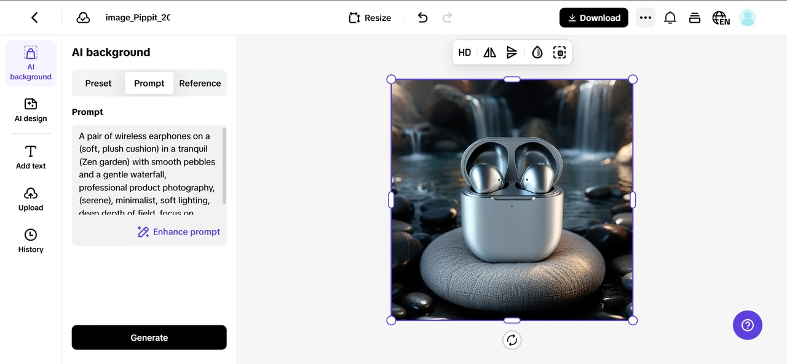Viewport: 787px width, 364px height.
Task: Click Enhance prompt link
Action: point(179,232)
